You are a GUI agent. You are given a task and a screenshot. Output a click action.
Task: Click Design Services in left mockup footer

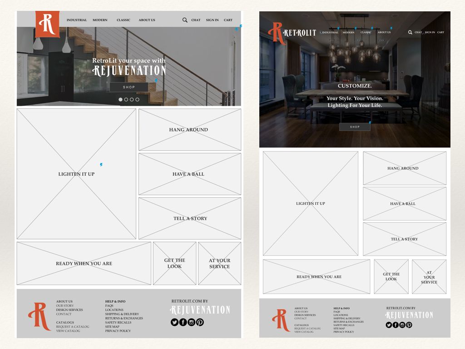coord(69,310)
